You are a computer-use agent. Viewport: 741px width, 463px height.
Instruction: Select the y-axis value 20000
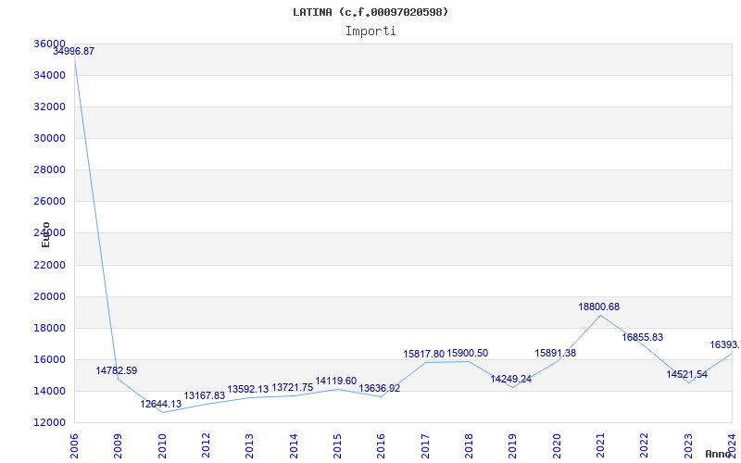tap(50, 296)
